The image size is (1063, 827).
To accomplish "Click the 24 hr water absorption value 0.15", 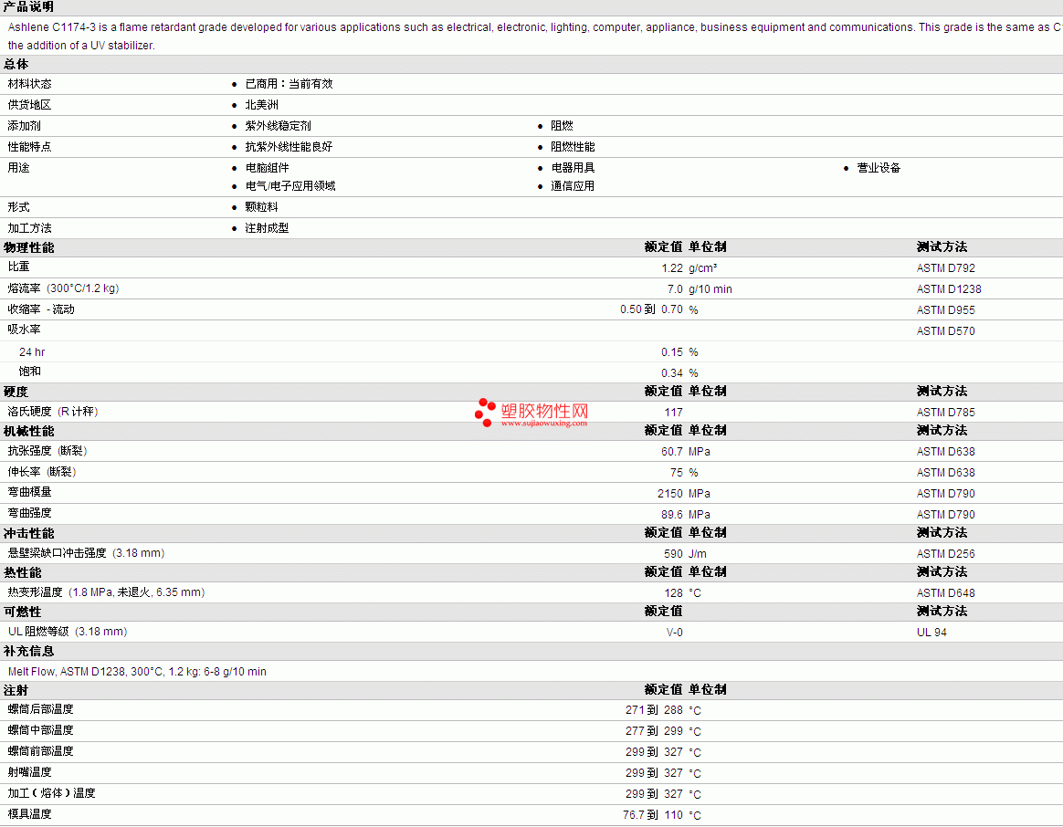I will click(x=672, y=351).
